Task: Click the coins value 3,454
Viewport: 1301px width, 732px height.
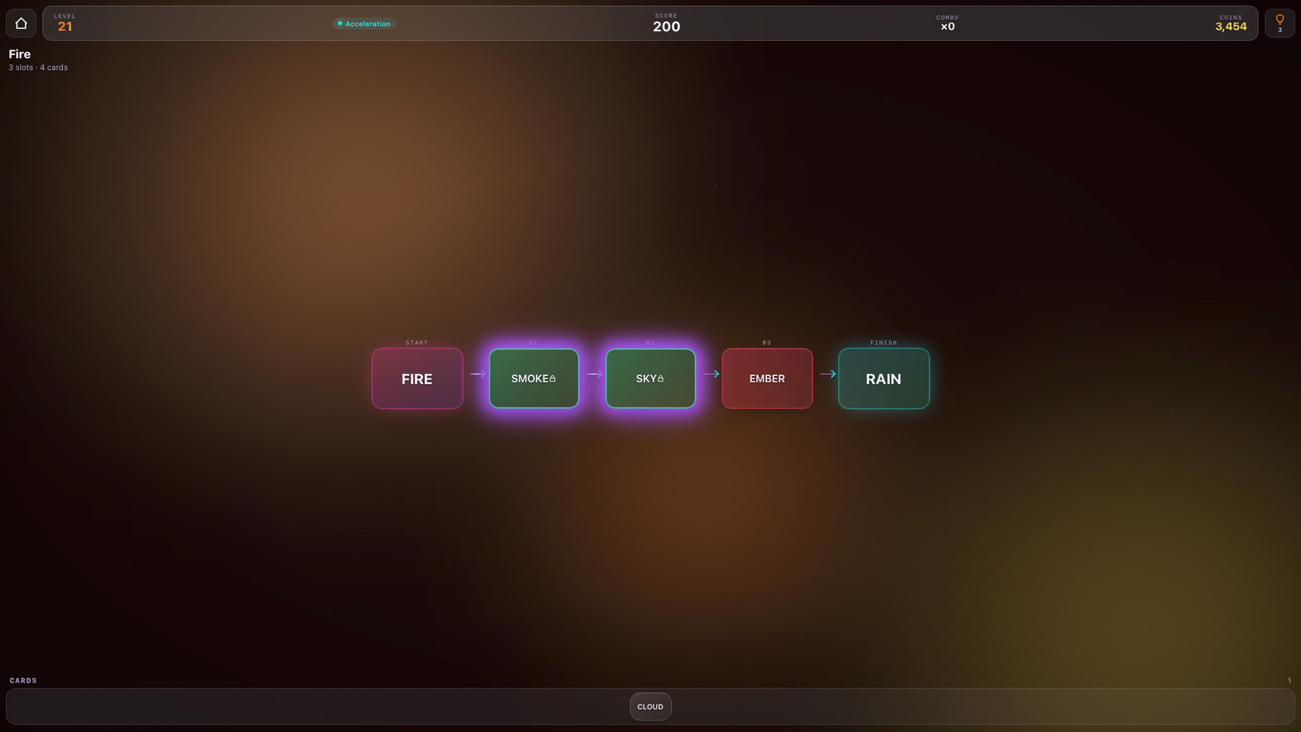Action: click(1231, 26)
